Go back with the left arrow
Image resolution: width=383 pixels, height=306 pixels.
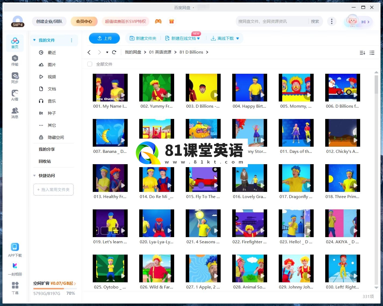click(89, 52)
